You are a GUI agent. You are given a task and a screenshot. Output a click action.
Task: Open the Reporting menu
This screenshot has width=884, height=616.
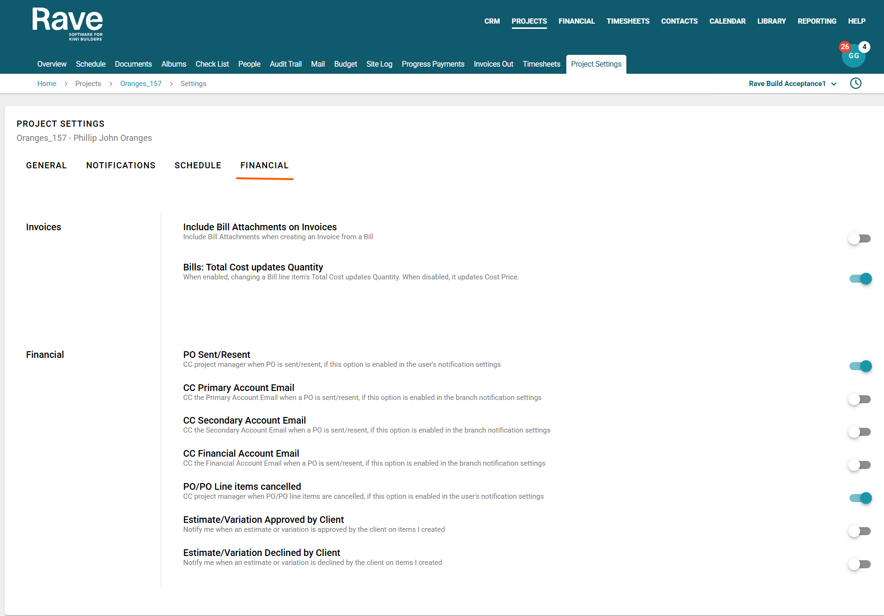[817, 21]
